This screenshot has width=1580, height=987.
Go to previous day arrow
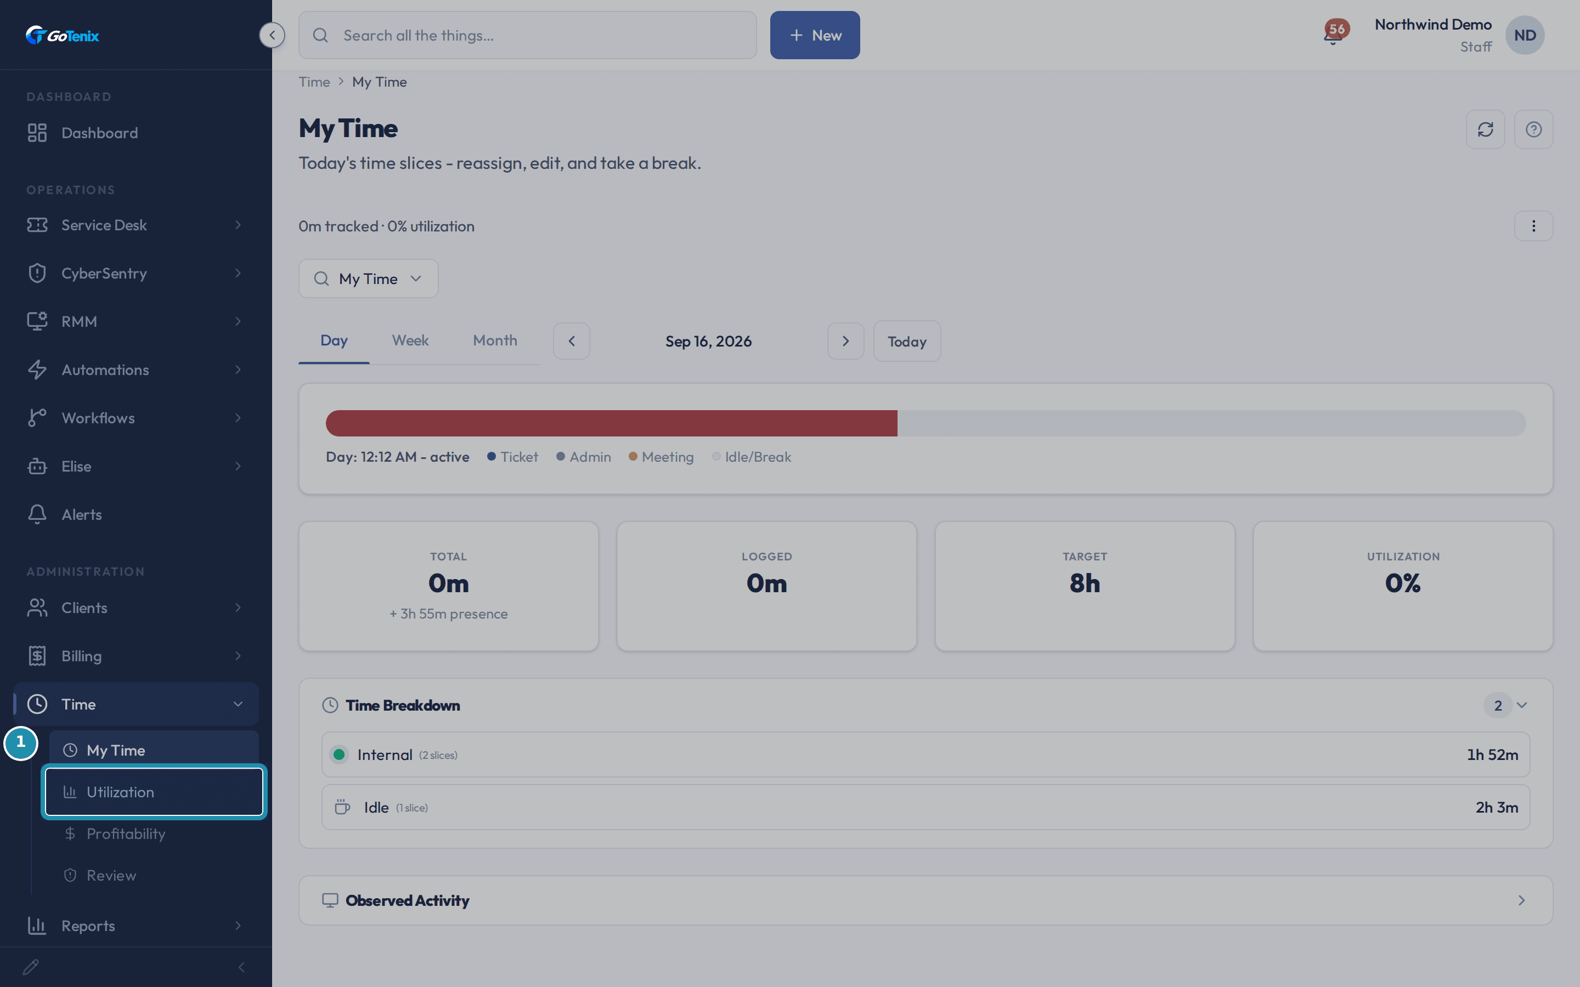571,341
